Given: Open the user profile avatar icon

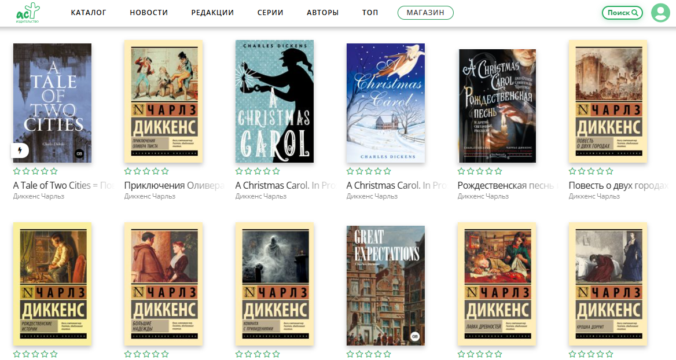Looking at the screenshot, I should tap(660, 13).
